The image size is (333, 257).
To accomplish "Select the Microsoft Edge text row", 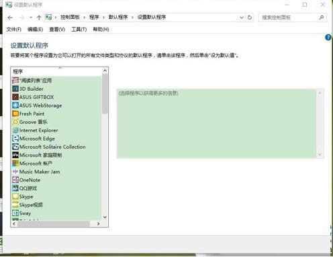I will [37, 139].
